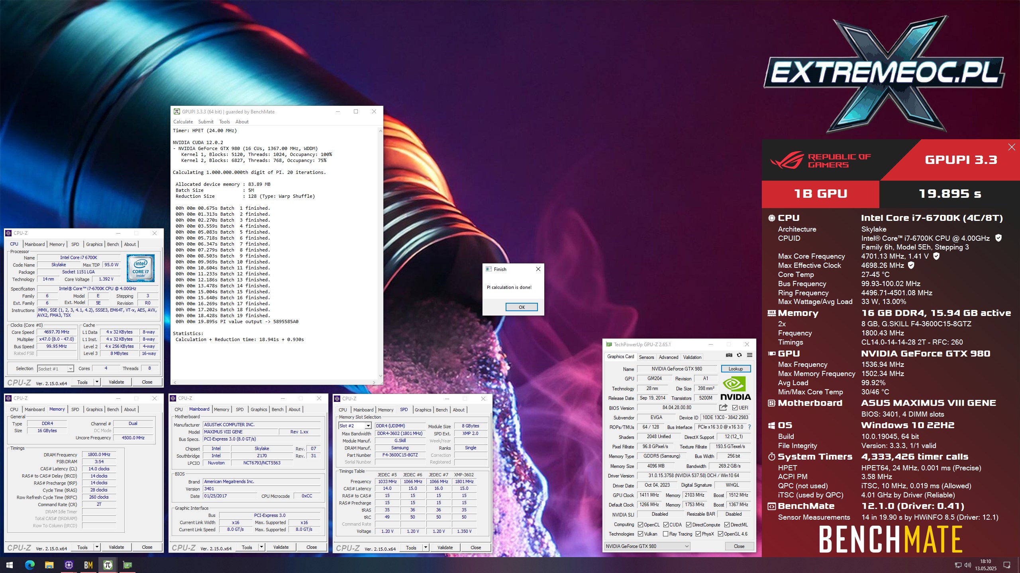Toggle the UEFI checkbox in GPU-Z
The width and height of the screenshot is (1020, 573).
(735, 408)
